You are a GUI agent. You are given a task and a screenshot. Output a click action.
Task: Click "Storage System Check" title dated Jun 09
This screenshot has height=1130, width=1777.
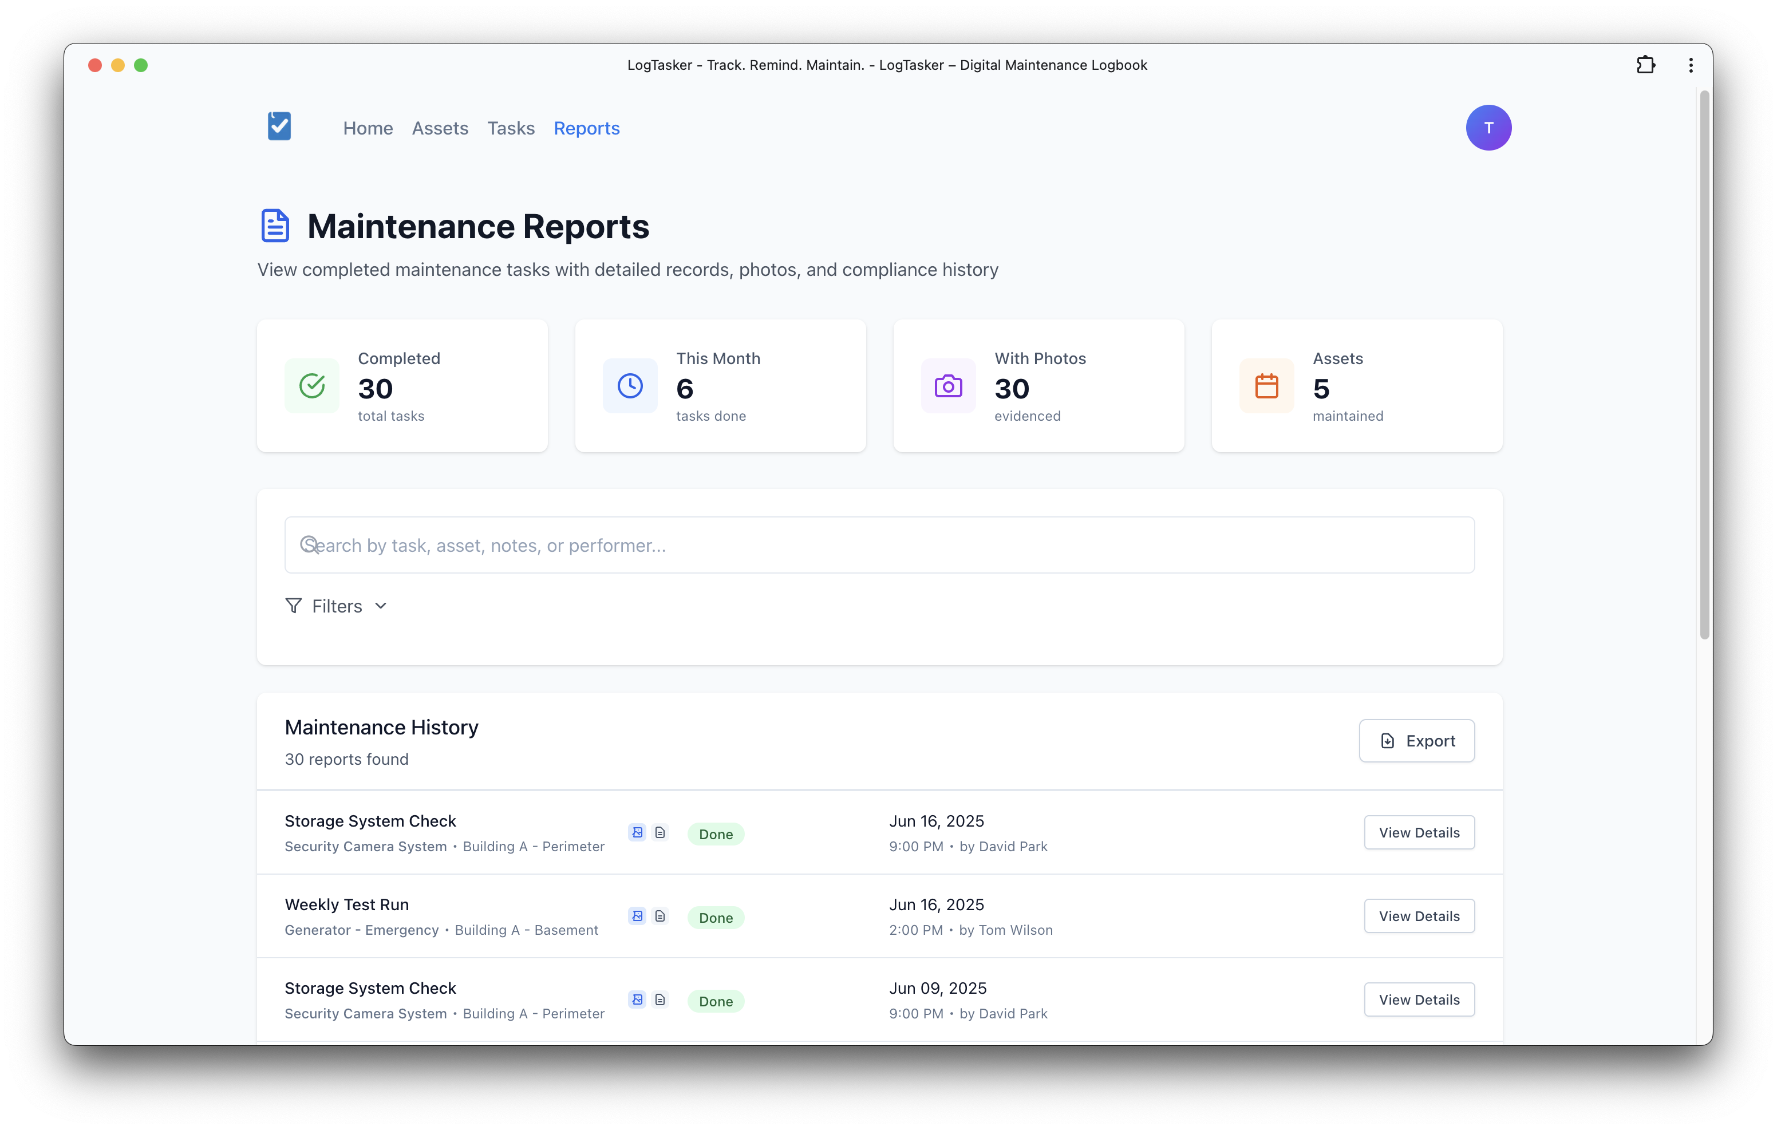(370, 987)
